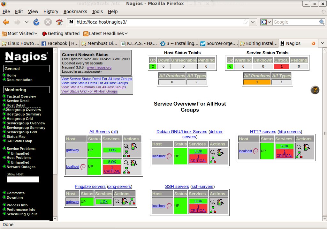
Task: Bookmark this page with the star icon
Action: tap(245, 22)
